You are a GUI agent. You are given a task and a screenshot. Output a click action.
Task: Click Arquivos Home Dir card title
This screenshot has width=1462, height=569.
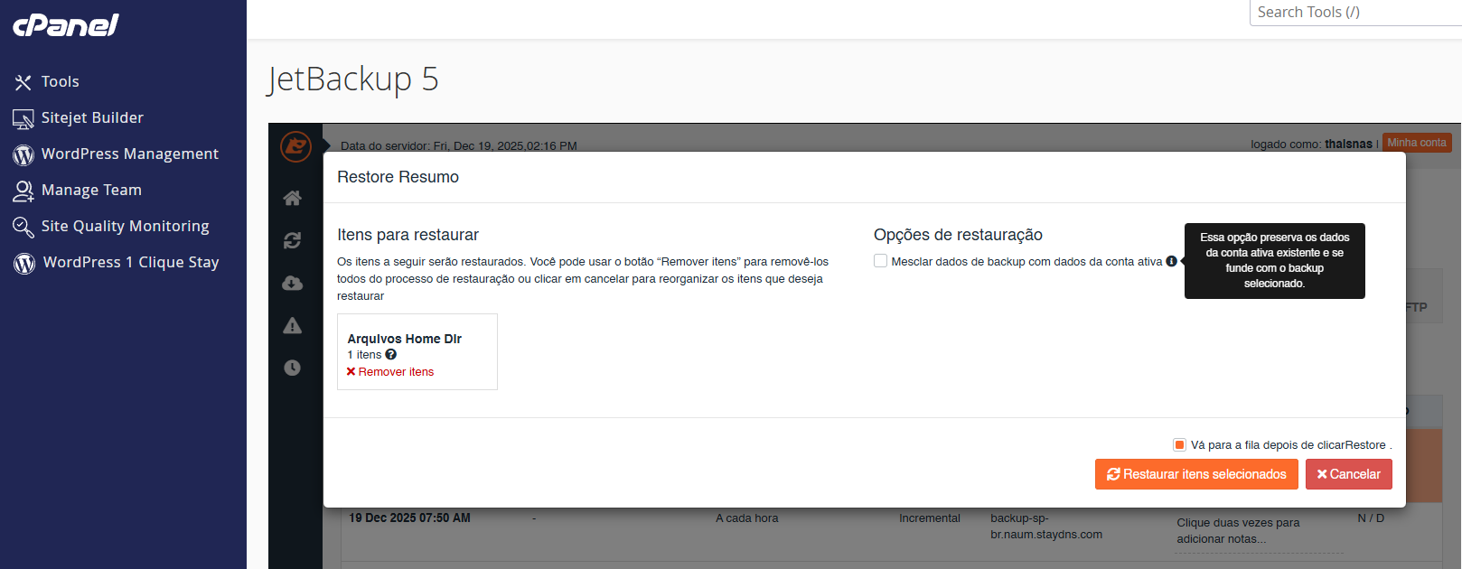(x=405, y=339)
